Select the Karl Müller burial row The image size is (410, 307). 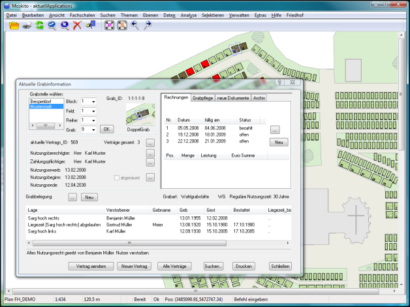click(159, 231)
